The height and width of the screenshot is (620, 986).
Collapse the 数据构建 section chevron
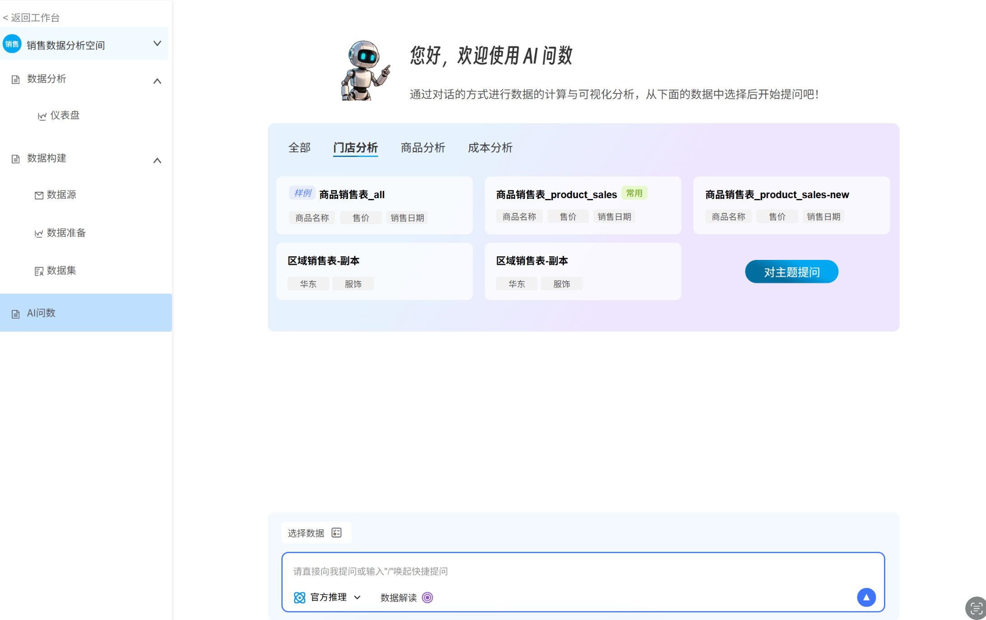tap(157, 161)
